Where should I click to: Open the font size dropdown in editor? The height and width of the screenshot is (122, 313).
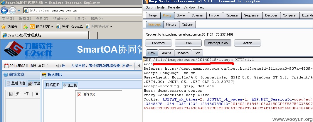[x=27, y=94]
